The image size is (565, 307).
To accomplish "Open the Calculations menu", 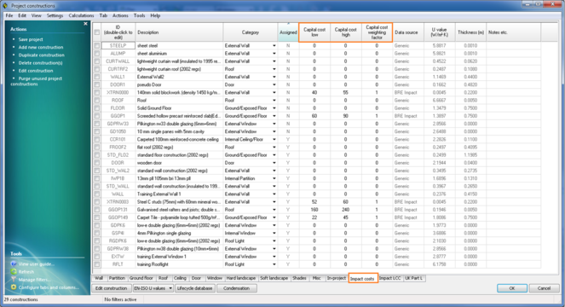I will pyautogui.click(x=81, y=15).
